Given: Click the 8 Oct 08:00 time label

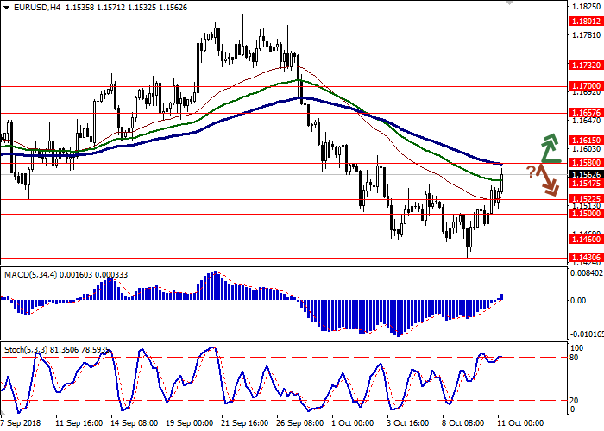Looking at the screenshot, I should click(x=463, y=423).
